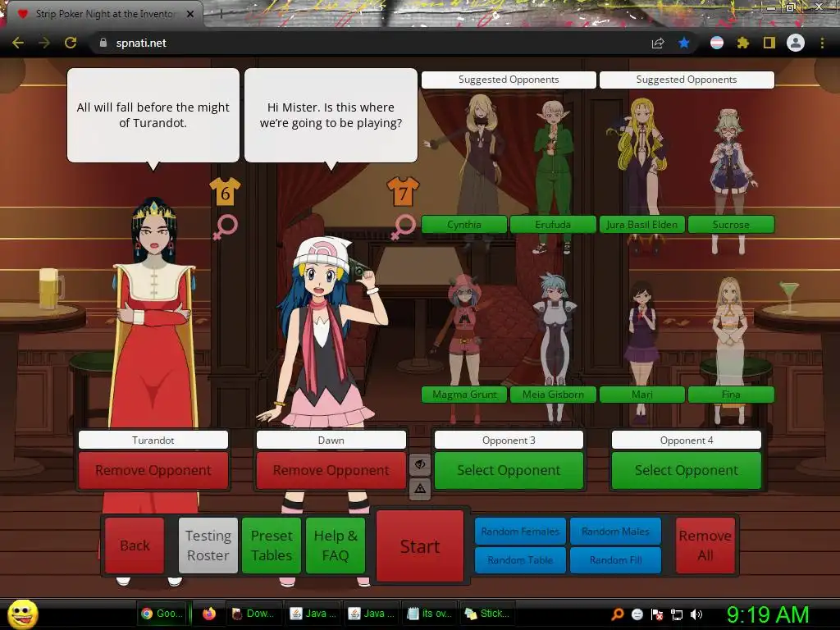Image resolution: width=840 pixels, height=630 pixels.
Task: Click the tray magnifier icon
Action: 617,614
